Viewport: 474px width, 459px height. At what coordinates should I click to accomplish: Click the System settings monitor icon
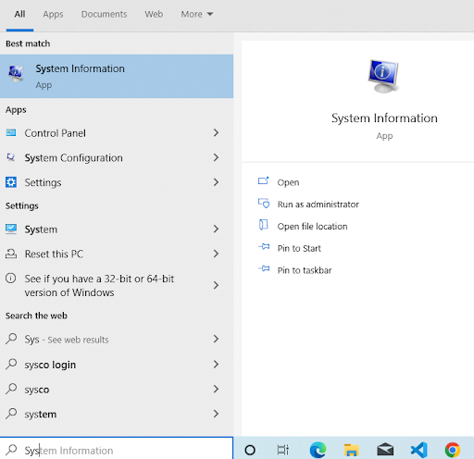tap(11, 229)
